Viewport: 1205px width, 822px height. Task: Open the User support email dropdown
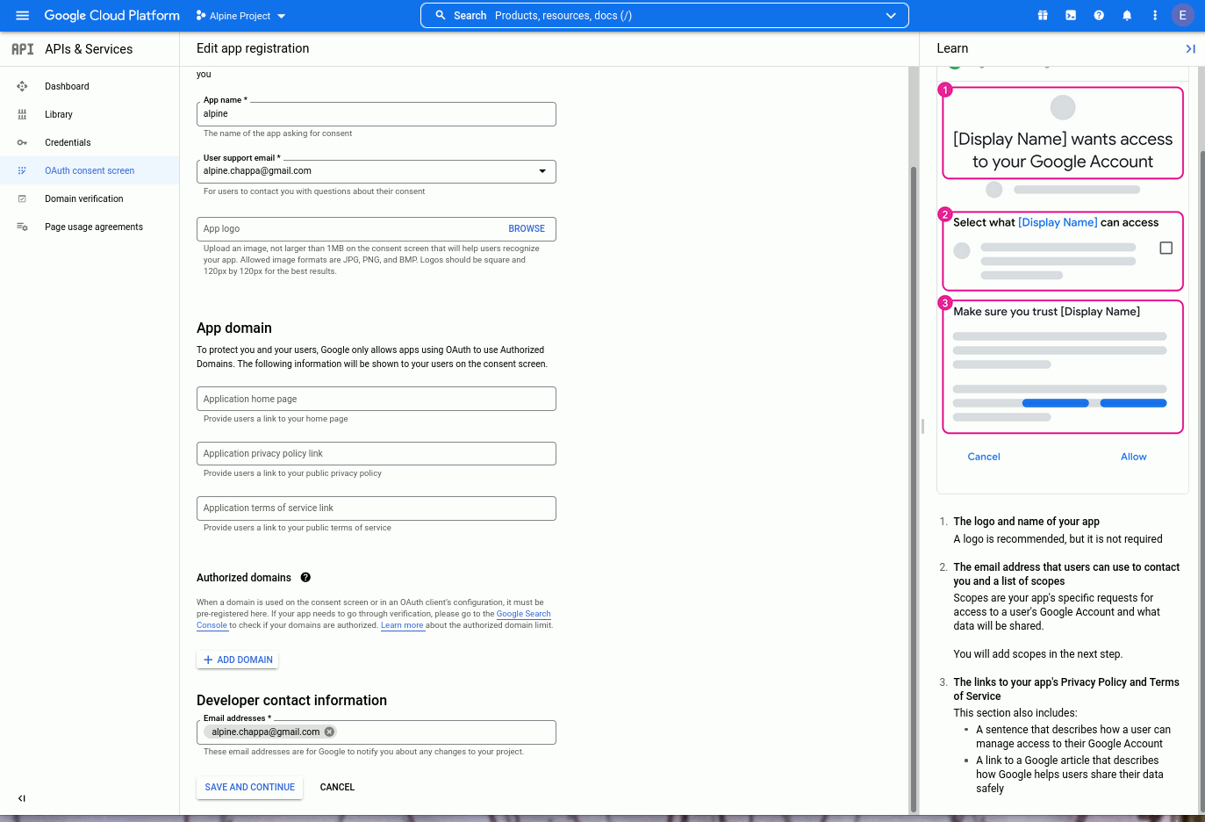tap(377, 171)
